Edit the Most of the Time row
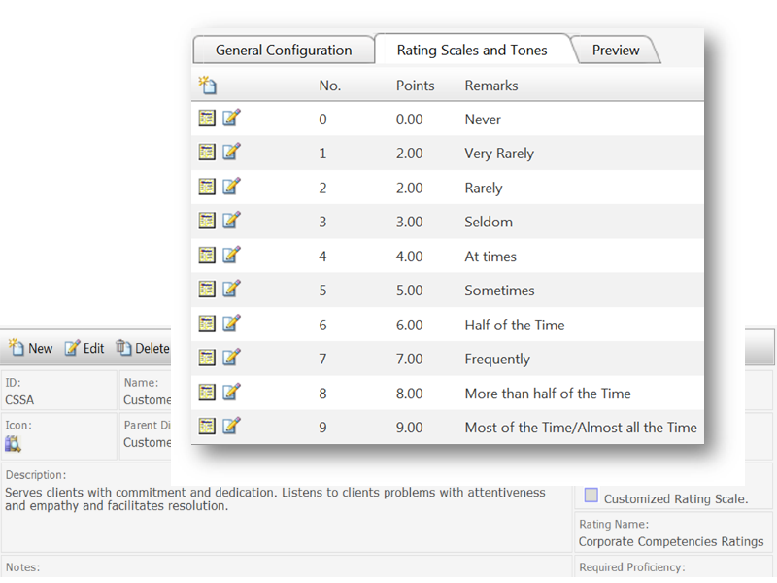777x583 pixels. (231, 426)
